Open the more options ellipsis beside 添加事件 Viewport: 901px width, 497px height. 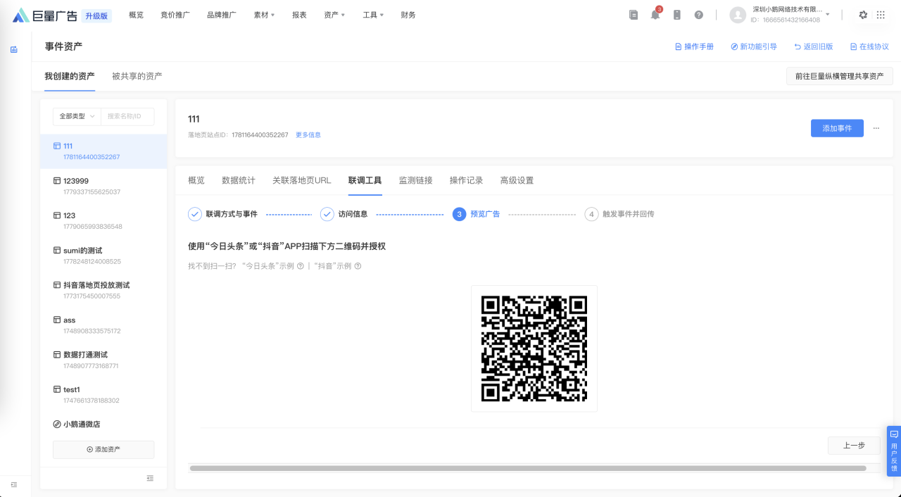click(x=876, y=128)
